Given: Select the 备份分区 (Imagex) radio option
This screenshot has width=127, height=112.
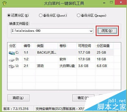Looking at the screenshot, I should (91, 15).
